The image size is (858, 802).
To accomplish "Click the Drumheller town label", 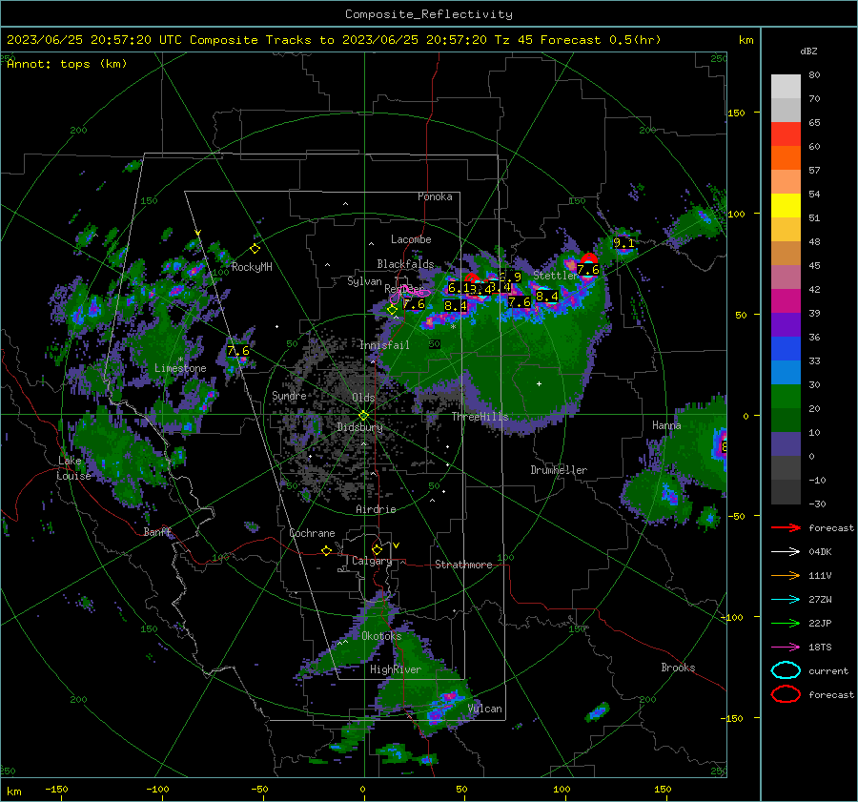I will (x=559, y=470).
